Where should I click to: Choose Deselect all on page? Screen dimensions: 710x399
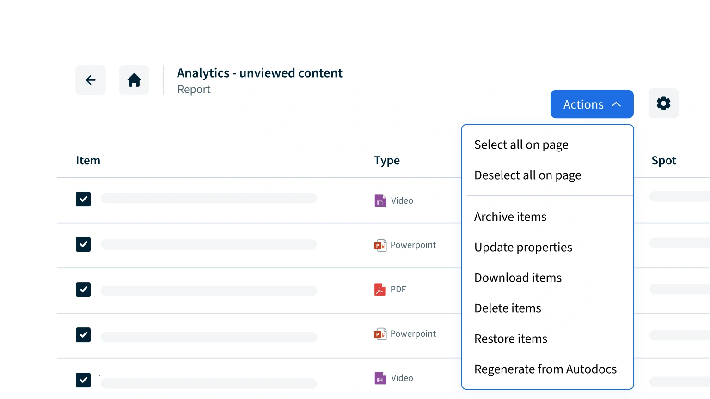[527, 175]
